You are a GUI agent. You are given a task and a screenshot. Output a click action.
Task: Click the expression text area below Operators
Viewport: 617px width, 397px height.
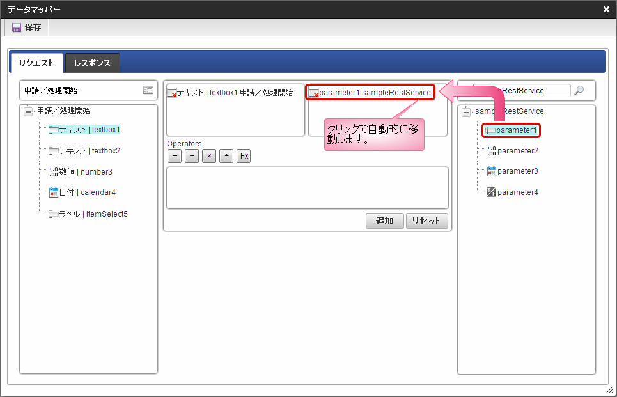[308, 188]
